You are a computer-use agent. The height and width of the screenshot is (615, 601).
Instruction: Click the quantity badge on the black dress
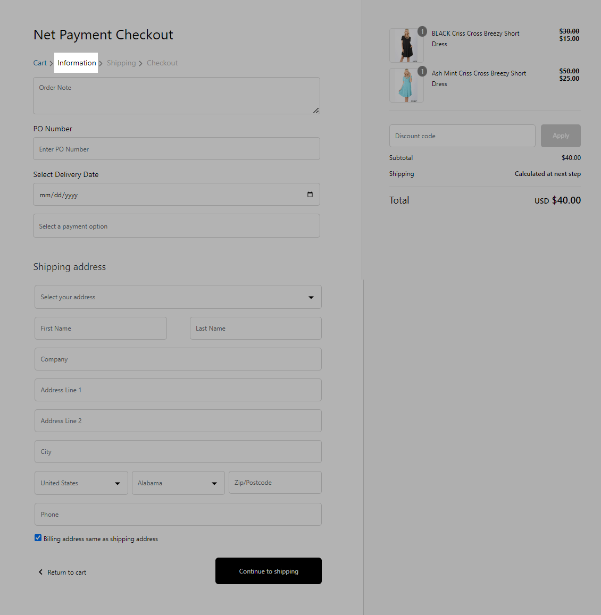tap(422, 31)
